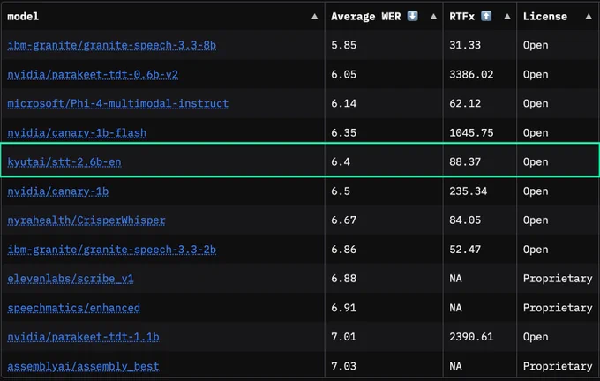Image resolution: width=600 pixels, height=381 pixels.
Task: Select Open license in parakeet-tdt-1.1b row
Action: point(536,338)
